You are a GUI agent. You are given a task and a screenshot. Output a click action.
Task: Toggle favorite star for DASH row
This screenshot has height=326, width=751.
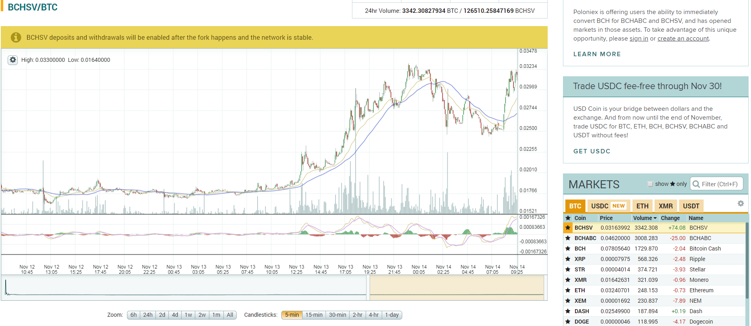(568, 311)
